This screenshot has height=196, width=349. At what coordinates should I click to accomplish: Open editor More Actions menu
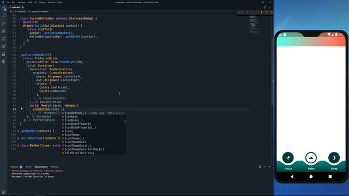[269, 7]
